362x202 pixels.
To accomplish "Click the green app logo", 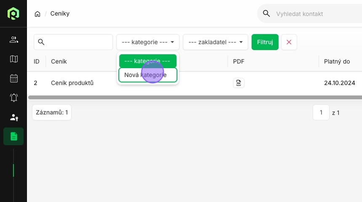I will click(x=13, y=13).
